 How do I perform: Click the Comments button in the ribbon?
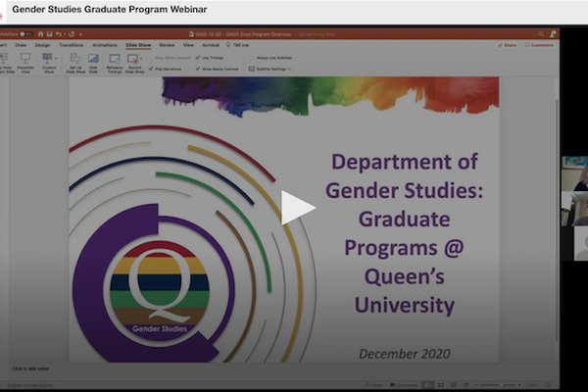pyautogui.click(x=539, y=45)
